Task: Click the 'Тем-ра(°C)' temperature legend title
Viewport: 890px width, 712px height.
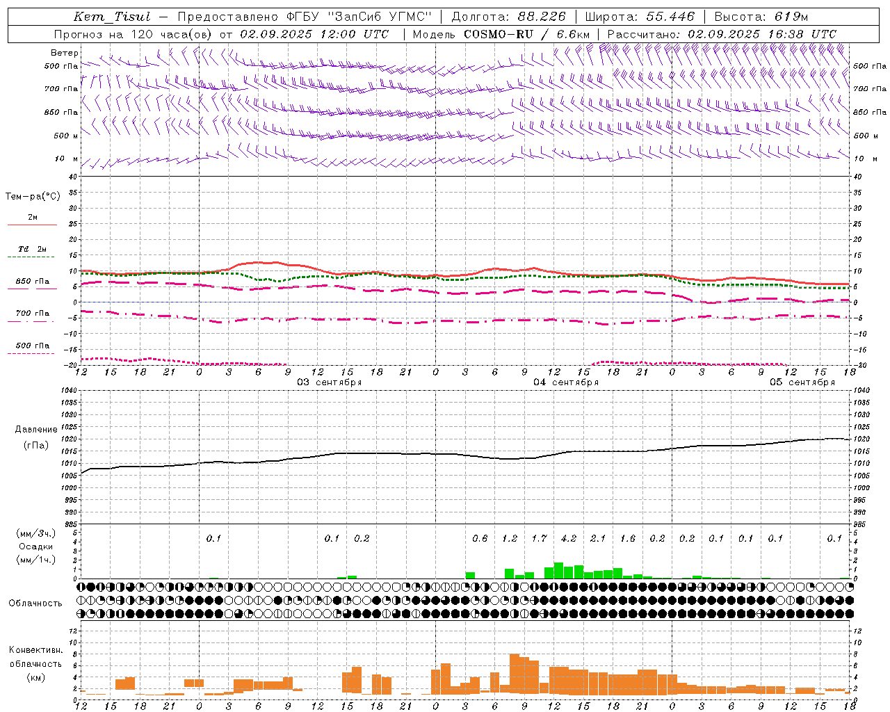Action: coord(33,197)
